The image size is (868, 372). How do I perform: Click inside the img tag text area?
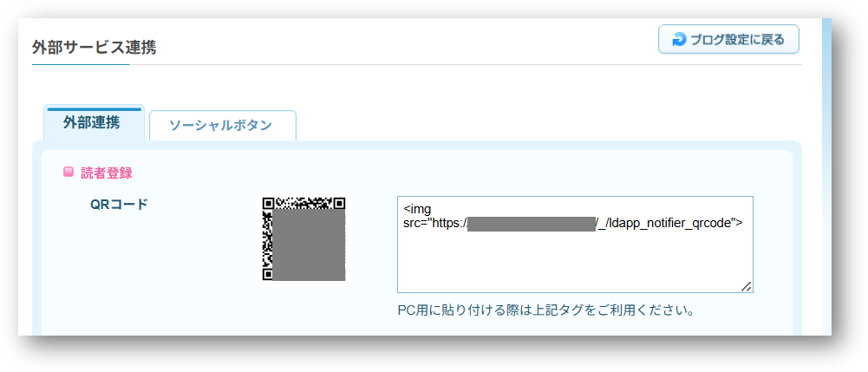point(575,245)
